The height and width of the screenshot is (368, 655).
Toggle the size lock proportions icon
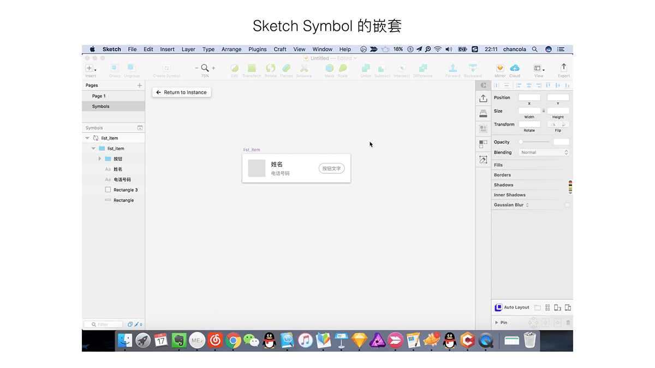click(x=544, y=111)
